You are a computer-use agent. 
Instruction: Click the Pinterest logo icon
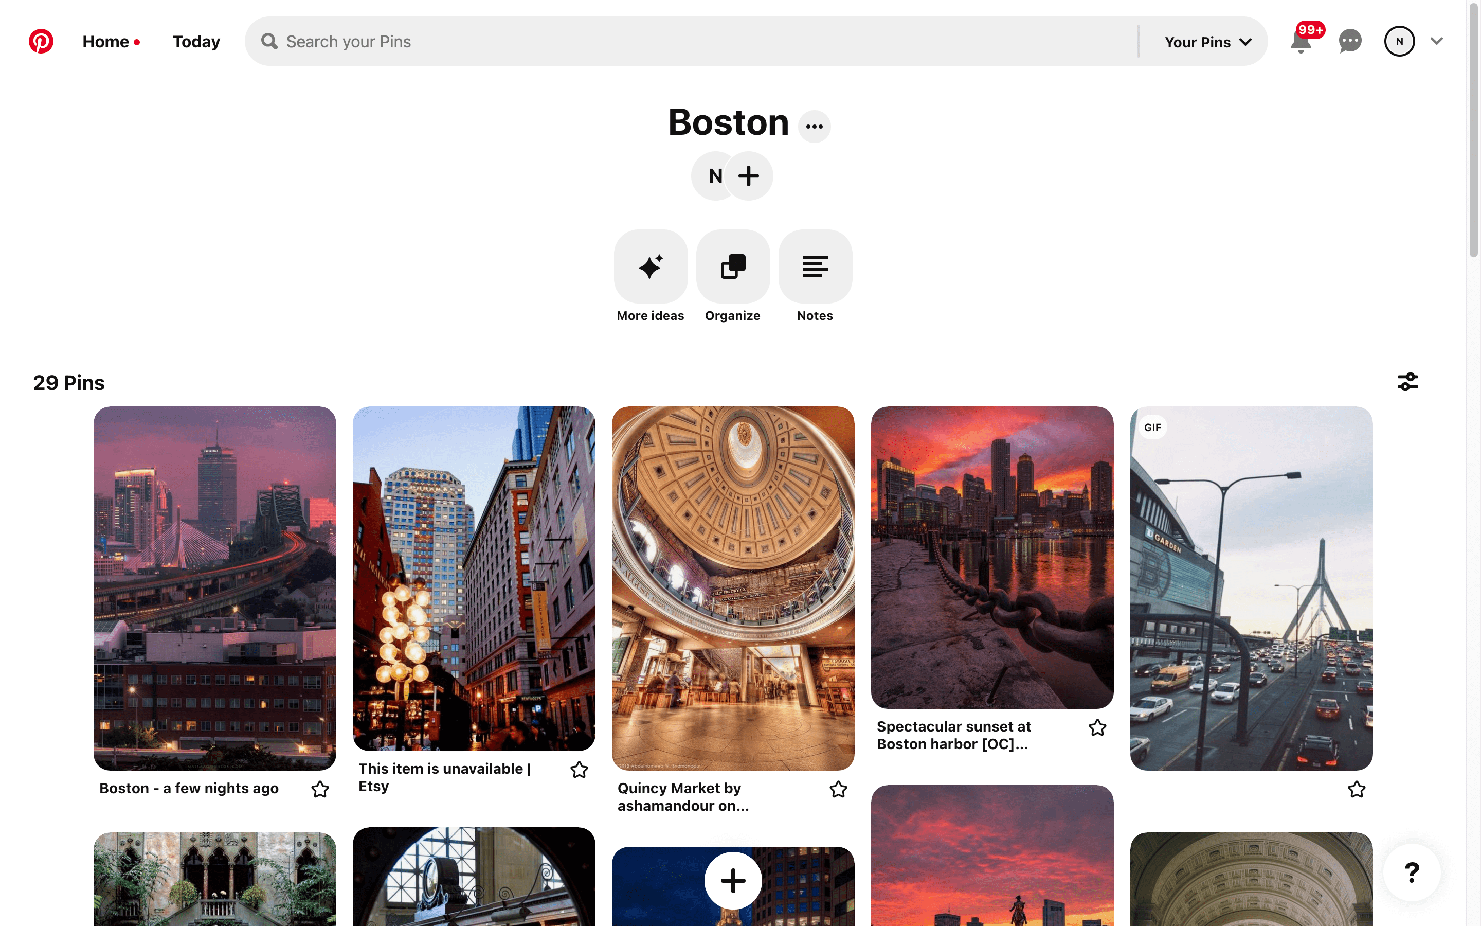41,41
